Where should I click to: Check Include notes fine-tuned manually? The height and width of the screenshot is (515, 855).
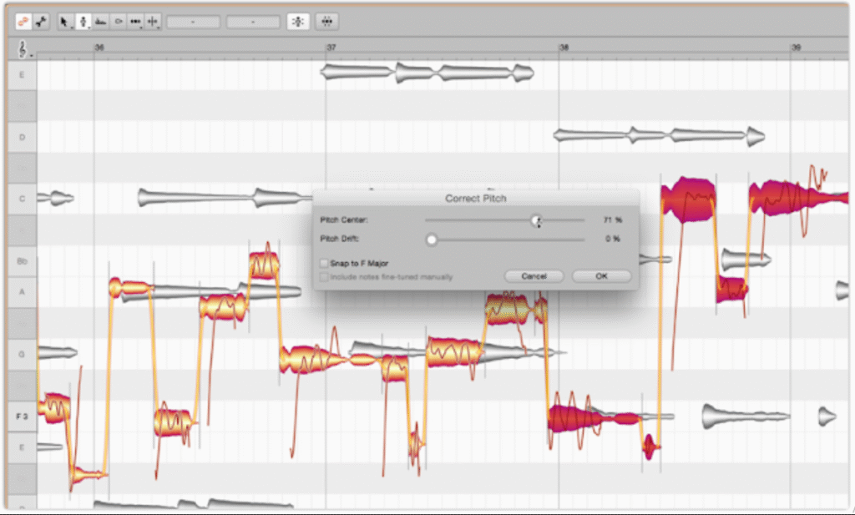pos(324,276)
